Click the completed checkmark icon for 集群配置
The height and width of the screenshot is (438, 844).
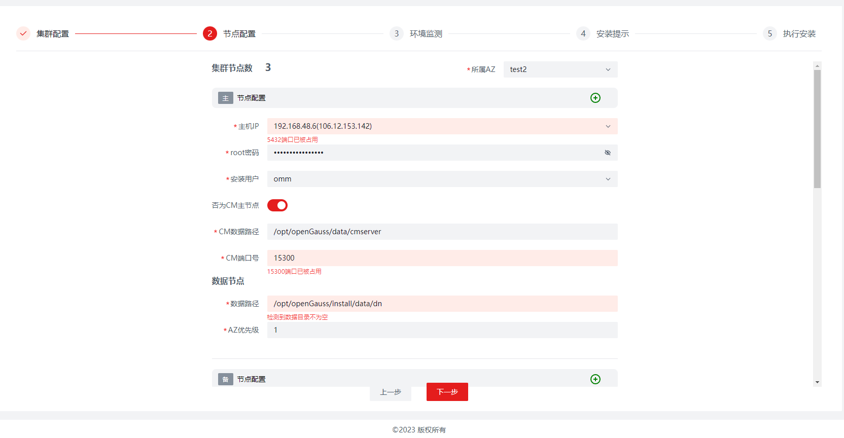coord(23,33)
